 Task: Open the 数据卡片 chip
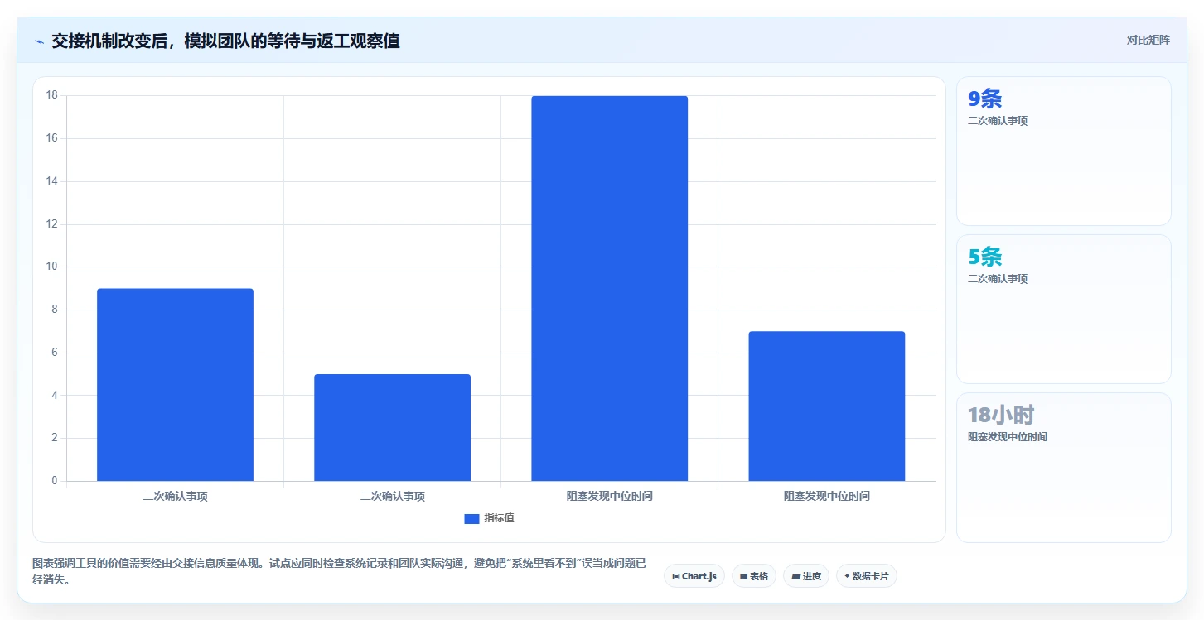(866, 576)
